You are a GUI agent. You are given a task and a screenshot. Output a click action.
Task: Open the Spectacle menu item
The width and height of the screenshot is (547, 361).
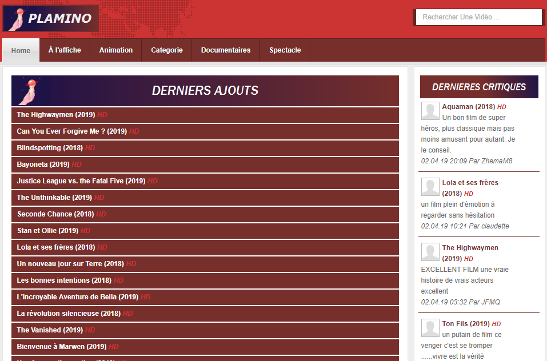tap(285, 50)
